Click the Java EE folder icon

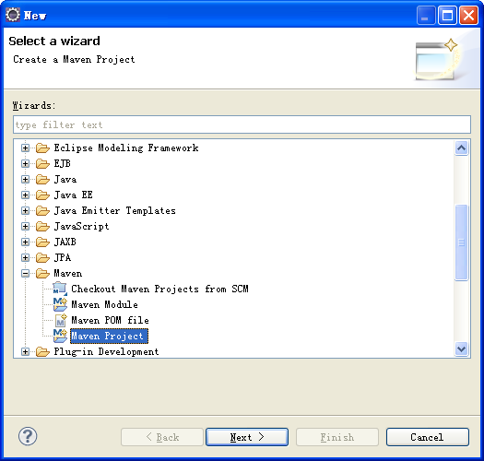[42, 195]
